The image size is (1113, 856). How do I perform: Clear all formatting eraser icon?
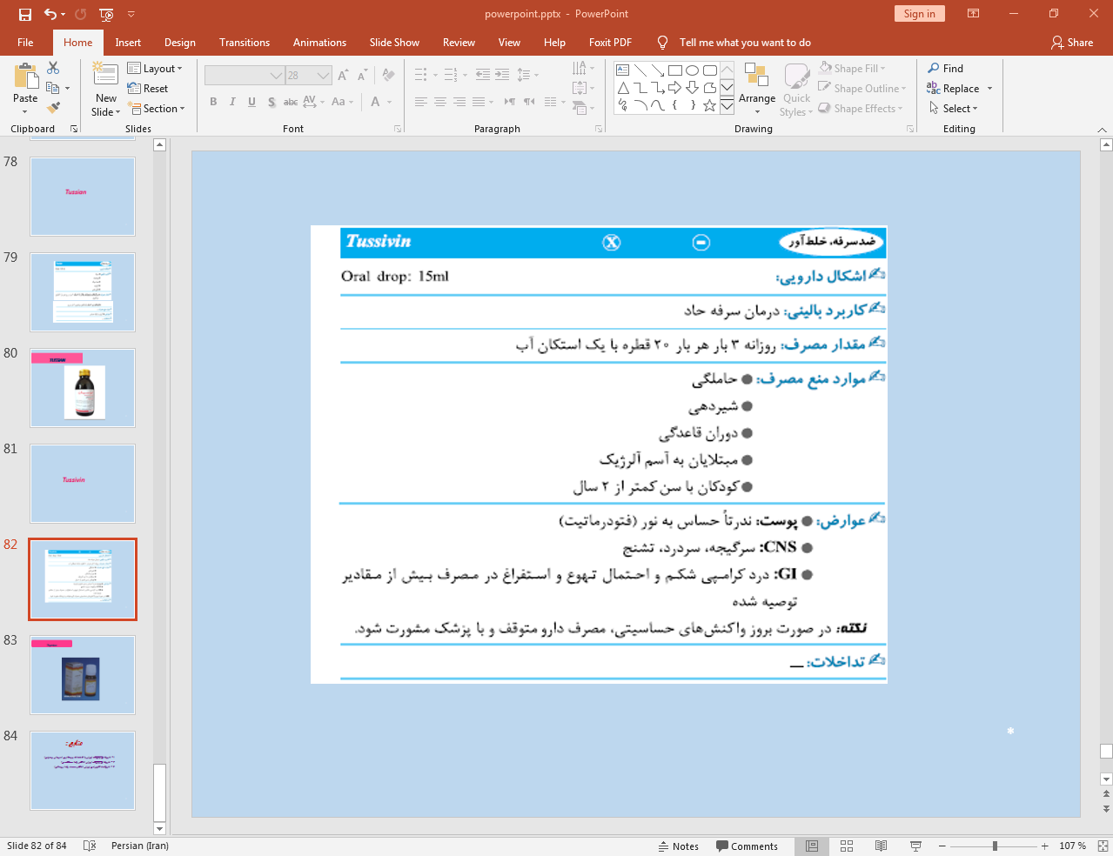tap(388, 76)
